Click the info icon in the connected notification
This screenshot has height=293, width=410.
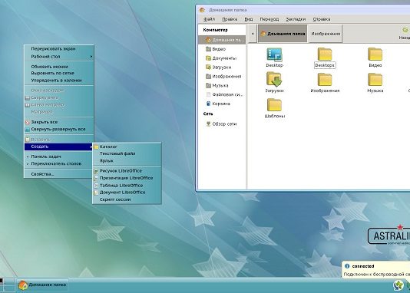click(x=347, y=266)
